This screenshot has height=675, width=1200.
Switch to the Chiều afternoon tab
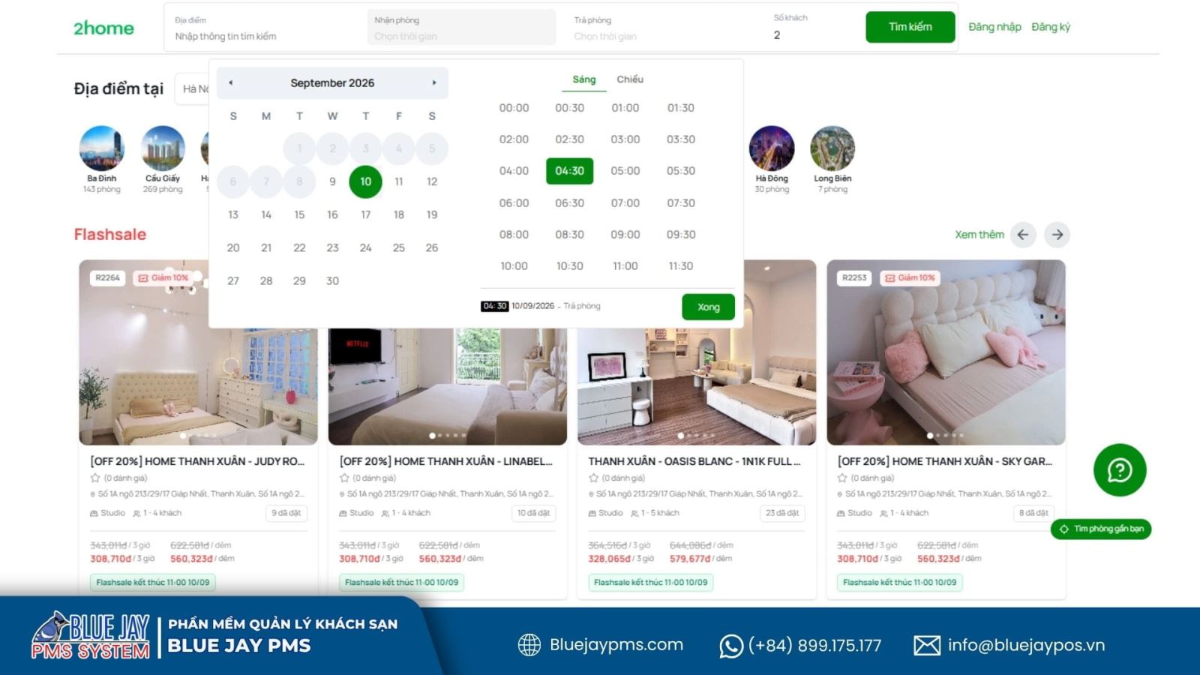click(x=630, y=79)
